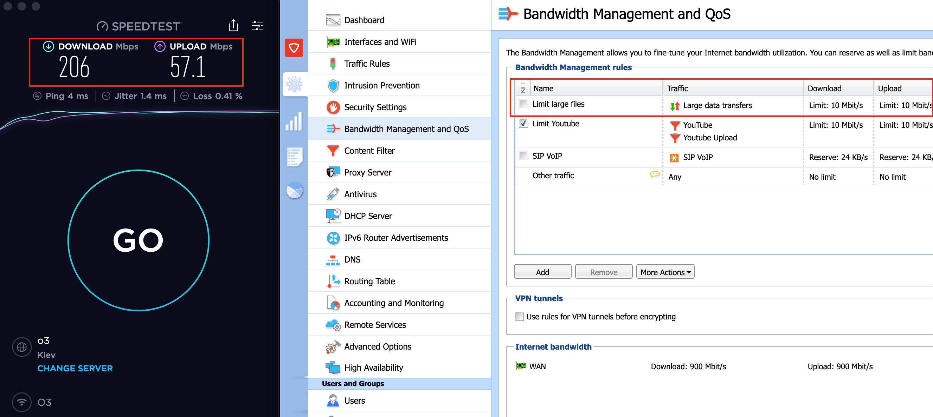Viewport: 933px width, 417px height.
Task: Select the WAN internet bandwidth row
Action: (537, 366)
